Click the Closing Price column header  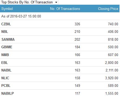point(108,9)
